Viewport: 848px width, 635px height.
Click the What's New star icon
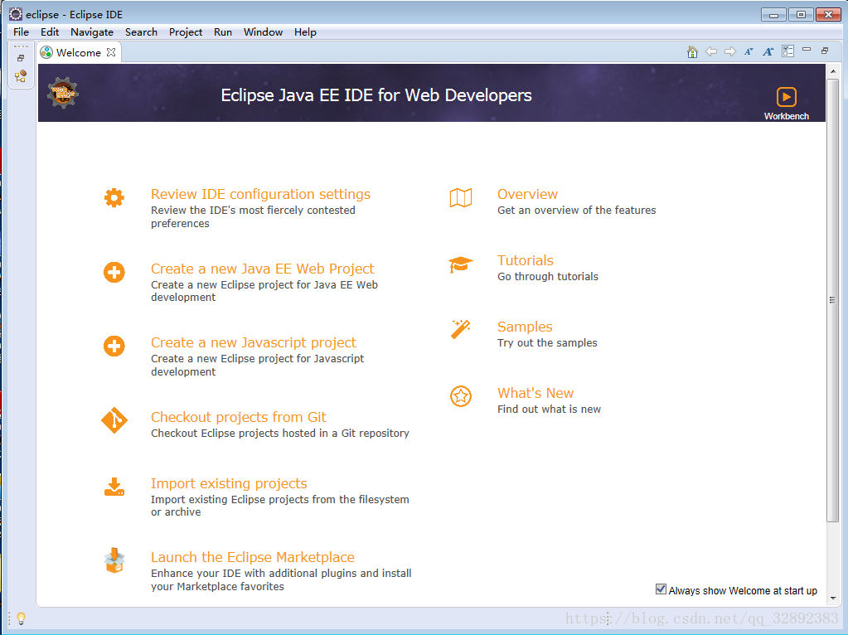[461, 396]
